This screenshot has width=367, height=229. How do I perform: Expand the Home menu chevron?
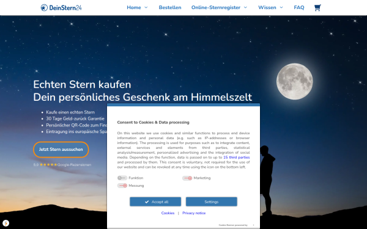(x=146, y=7)
